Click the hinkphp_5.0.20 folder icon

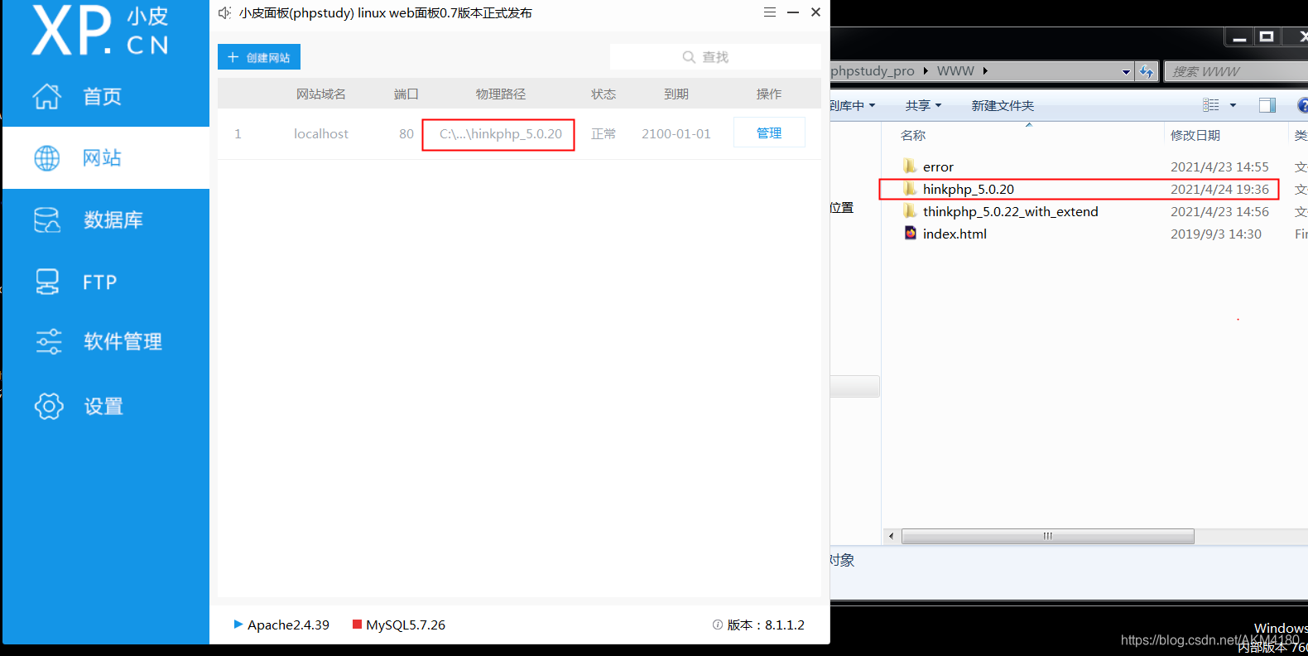(911, 188)
